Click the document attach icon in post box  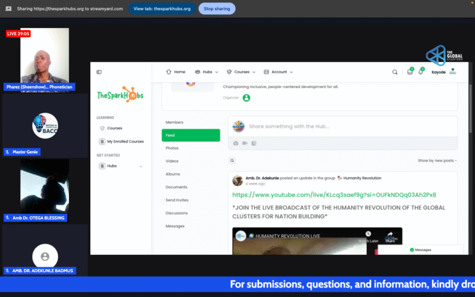tap(254, 143)
